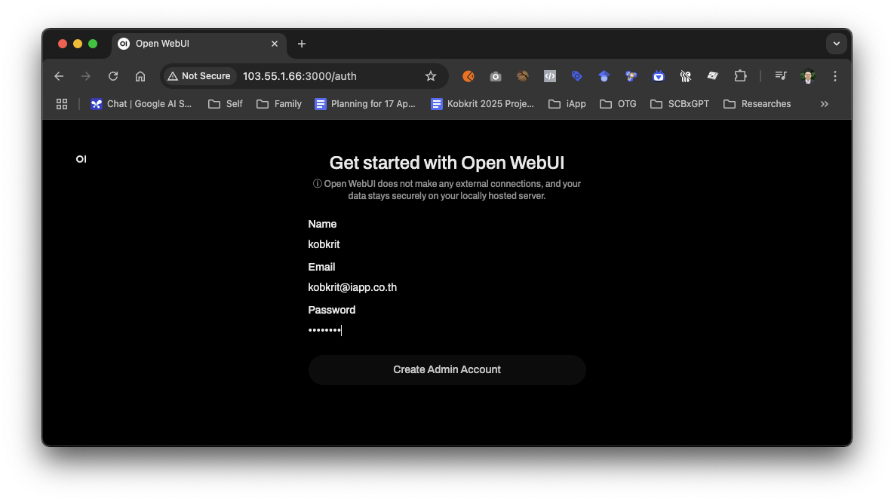894x502 pixels.
Task: Bookmark this page with the star icon
Action: tap(431, 76)
